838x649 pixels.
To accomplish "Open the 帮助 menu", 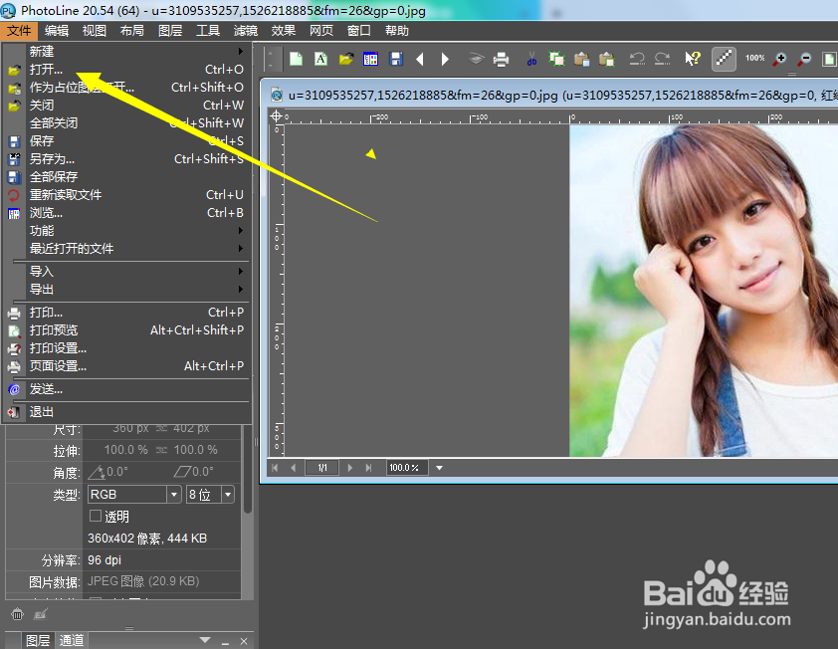I will (396, 31).
